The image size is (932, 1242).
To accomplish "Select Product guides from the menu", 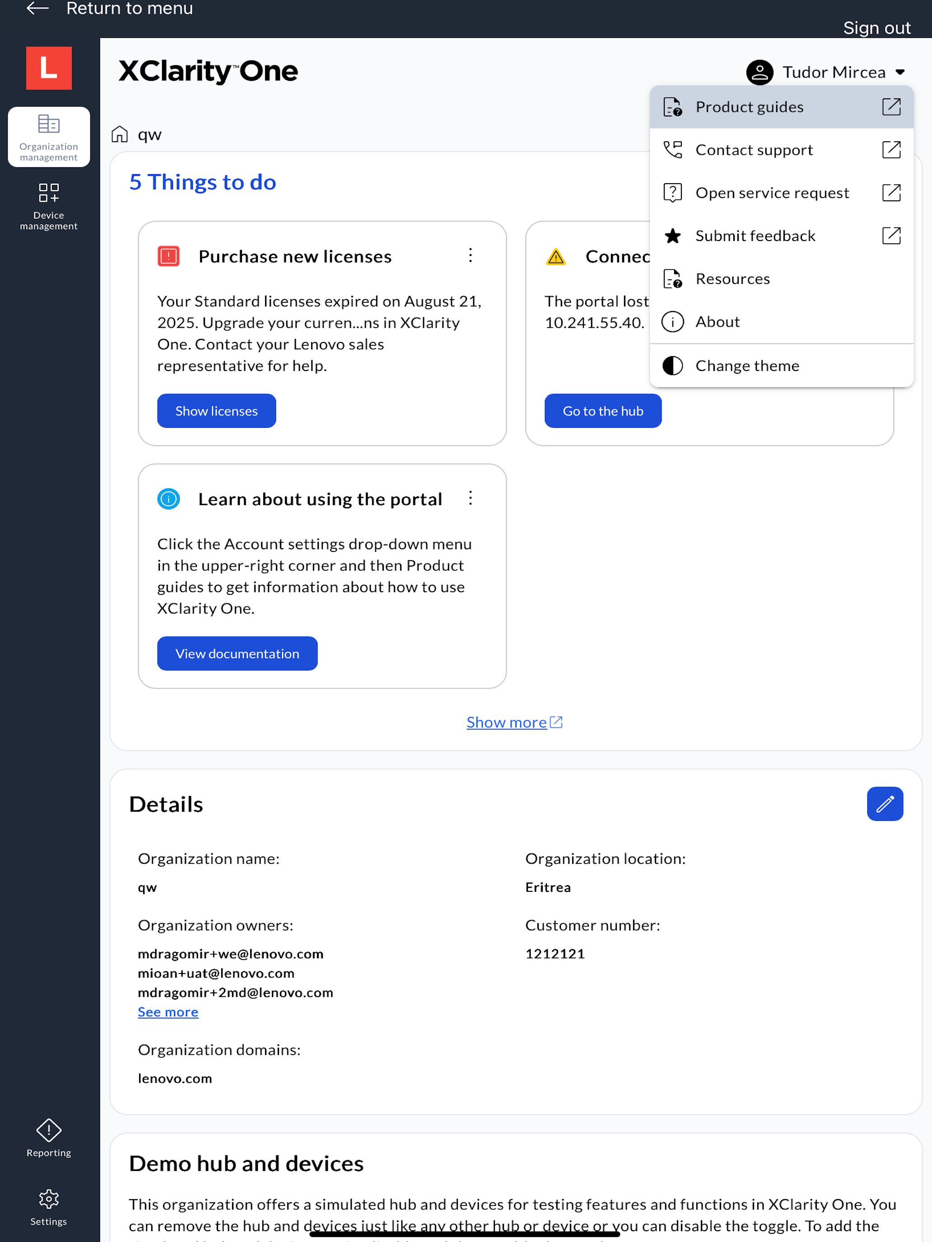I will [782, 107].
